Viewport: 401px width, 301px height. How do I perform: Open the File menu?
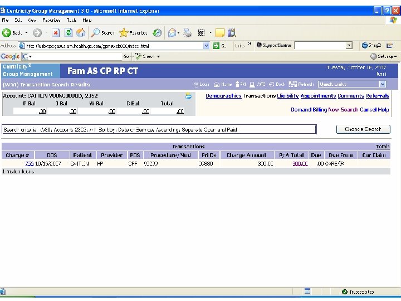(5, 20)
